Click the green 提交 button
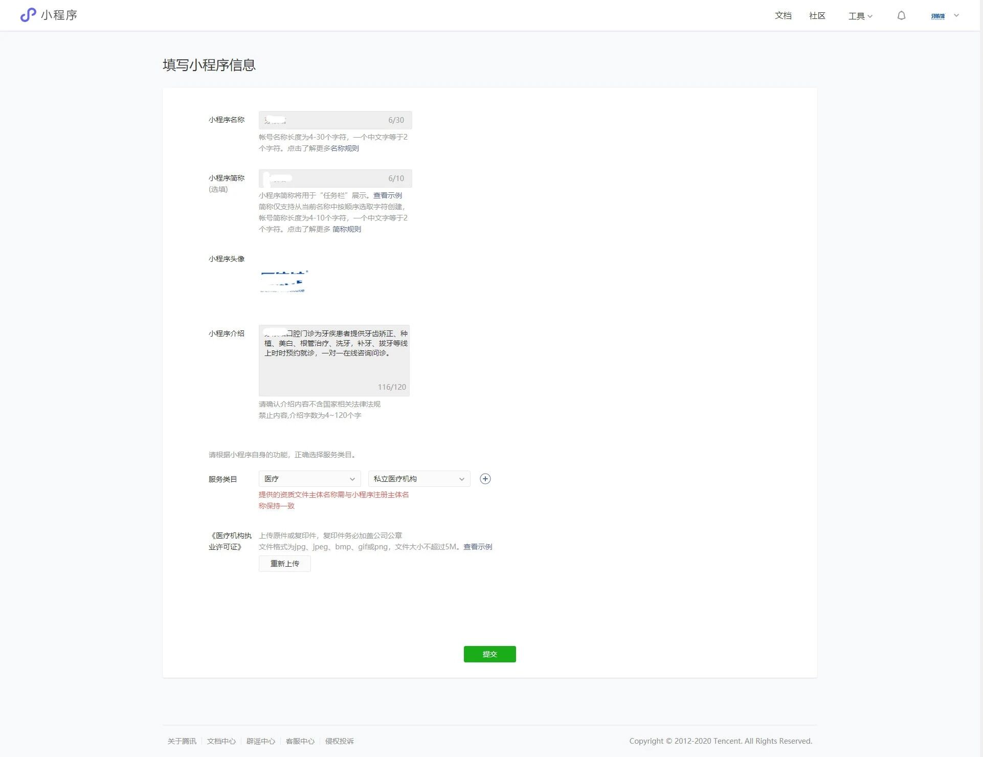This screenshot has width=983, height=757. (x=489, y=654)
